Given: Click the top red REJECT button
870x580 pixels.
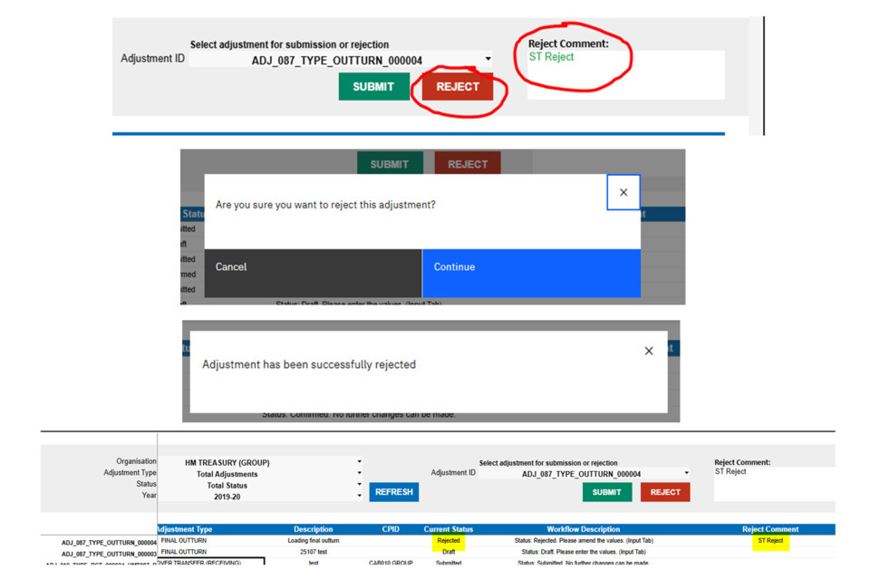Looking at the screenshot, I should (x=458, y=87).
